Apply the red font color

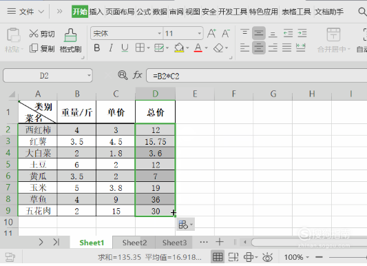tap(198, 48)
